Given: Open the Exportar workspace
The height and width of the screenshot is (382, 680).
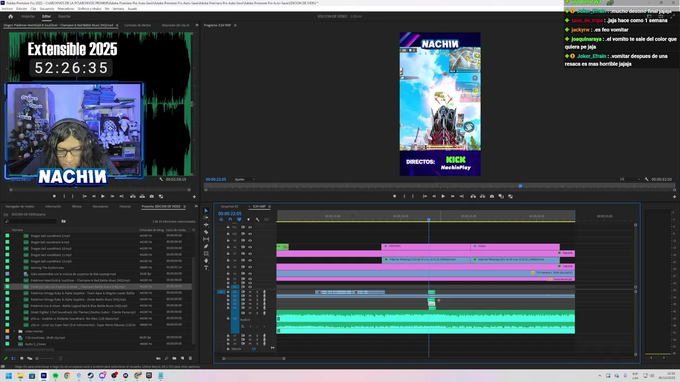Looking at the screenshot, I should pos(64,16).
